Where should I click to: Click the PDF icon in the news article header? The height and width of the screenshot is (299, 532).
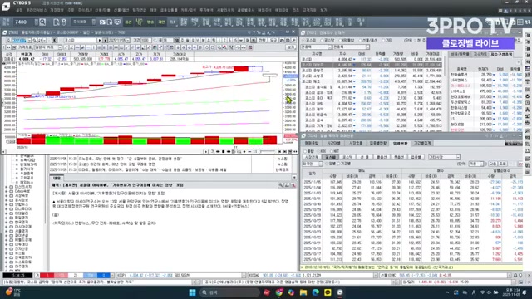coord(293,185)
